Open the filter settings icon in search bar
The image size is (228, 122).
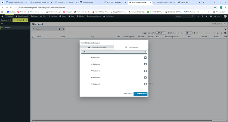(x=63, y=29)
